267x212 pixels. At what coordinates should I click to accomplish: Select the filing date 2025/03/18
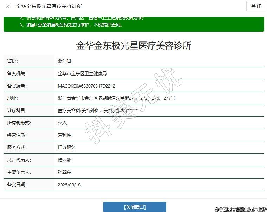[69, 185]
